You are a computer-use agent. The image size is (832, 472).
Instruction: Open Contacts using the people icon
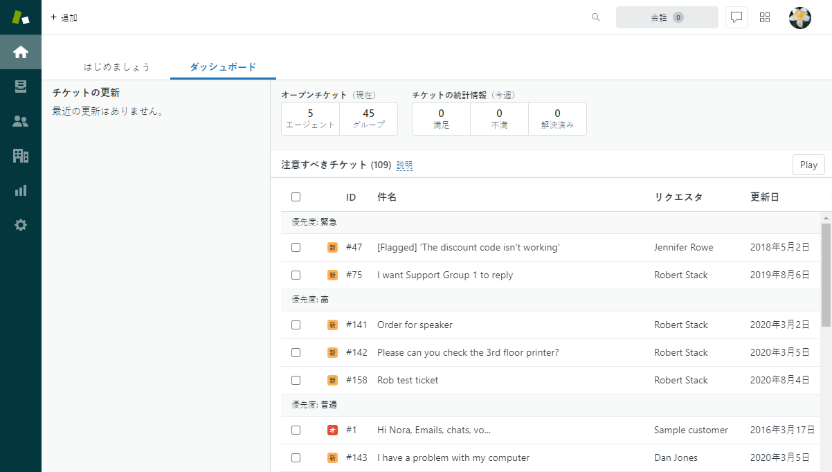click(21, 121)
